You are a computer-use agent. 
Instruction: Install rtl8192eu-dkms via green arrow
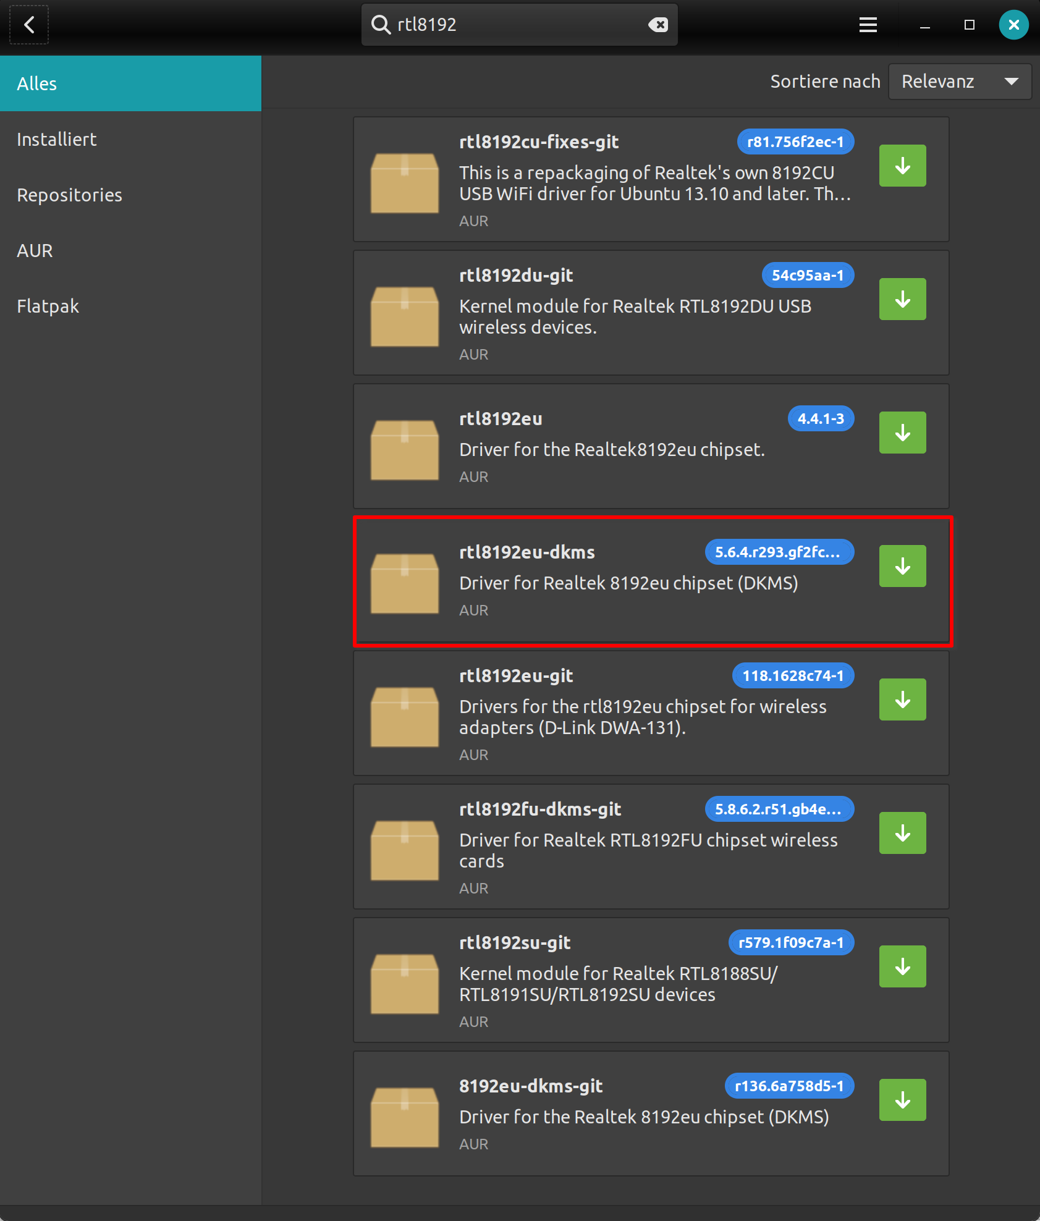(902, 566)
